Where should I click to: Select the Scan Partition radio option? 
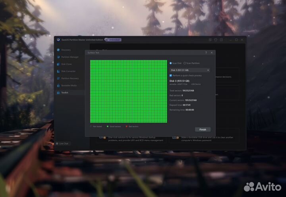point(185,63)
